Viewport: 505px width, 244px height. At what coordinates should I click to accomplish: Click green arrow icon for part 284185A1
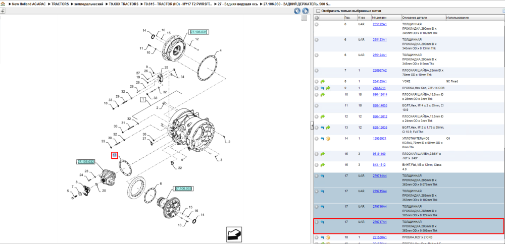point(322,82)
